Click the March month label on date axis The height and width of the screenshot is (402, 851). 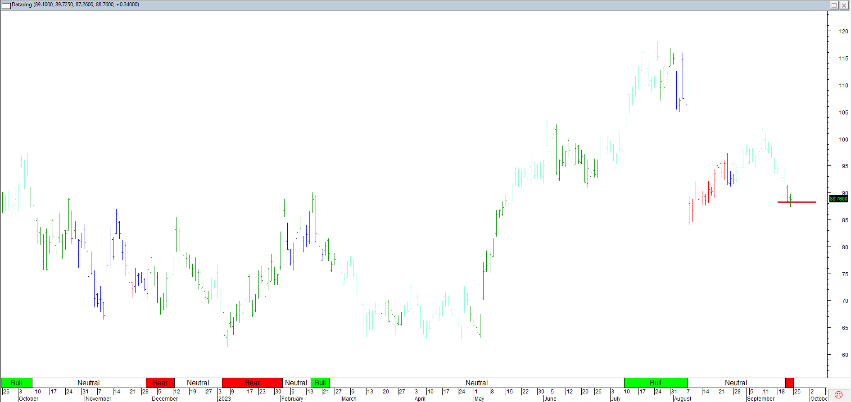coord(349,398)
